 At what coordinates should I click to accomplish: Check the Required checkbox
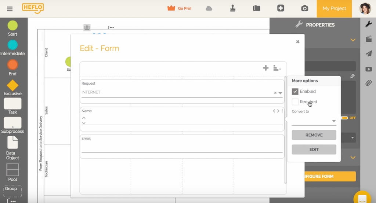point(295,102)
